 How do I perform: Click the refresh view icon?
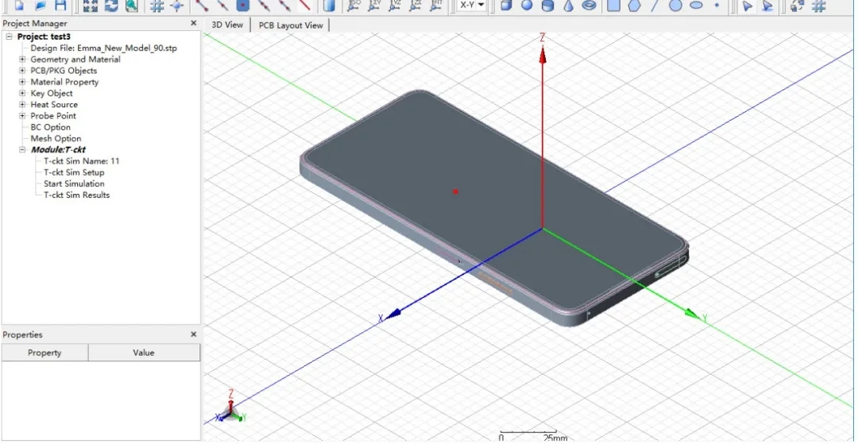(x=111, y=5)
